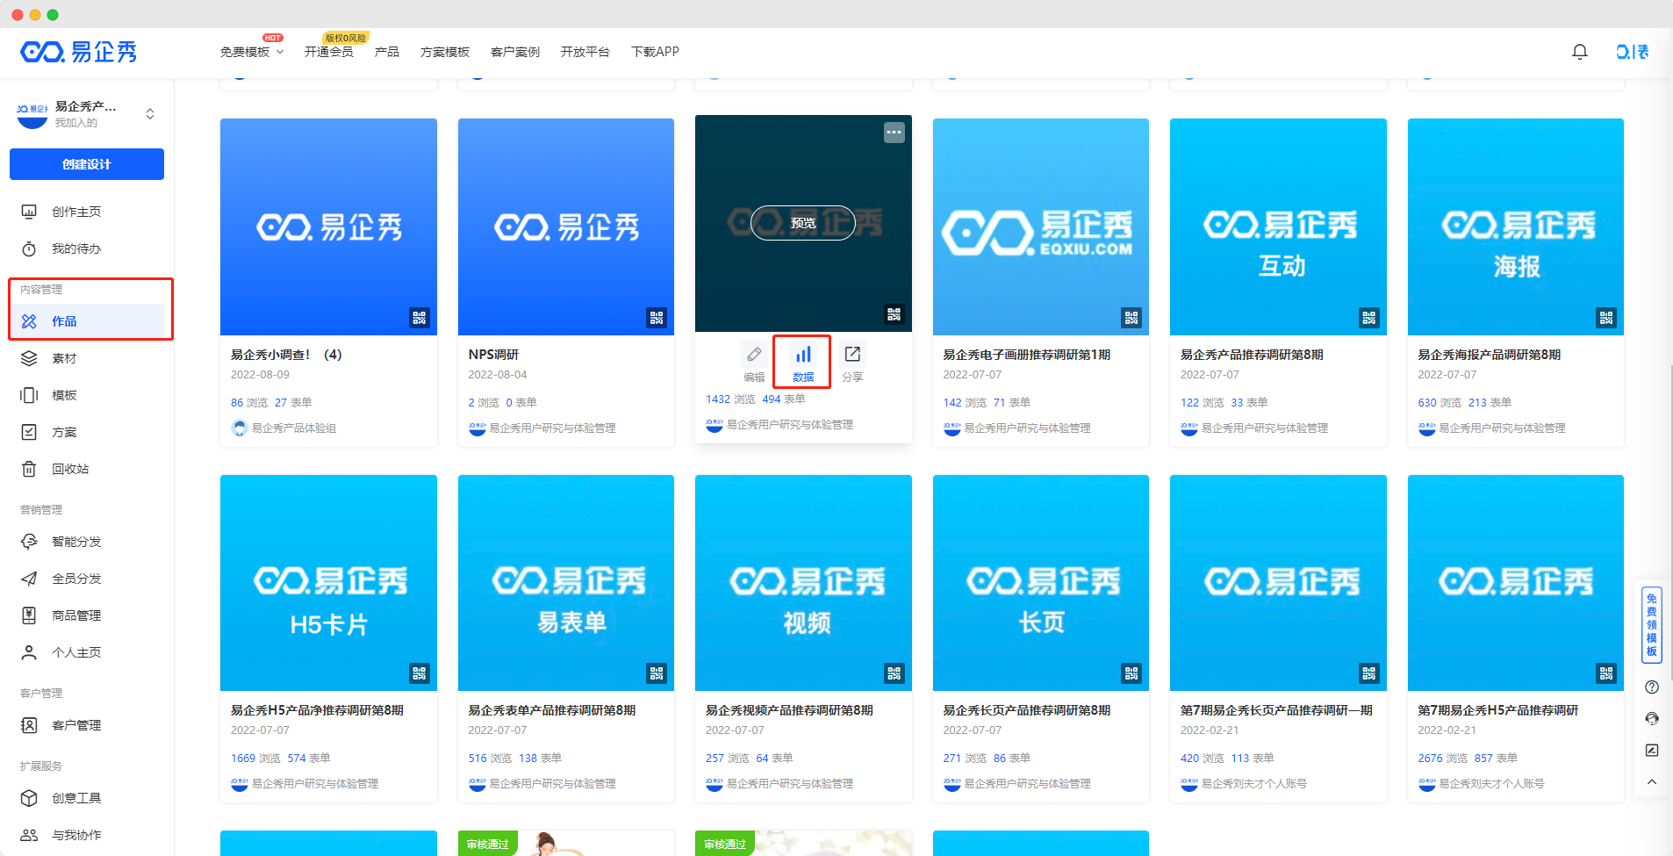Open 方案模板 in top menu
Screen dimensions: 1673x856
tap(445, 52)
